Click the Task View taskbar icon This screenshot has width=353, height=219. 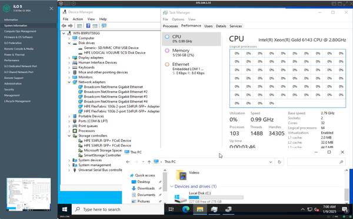click(x=171, y=210)
